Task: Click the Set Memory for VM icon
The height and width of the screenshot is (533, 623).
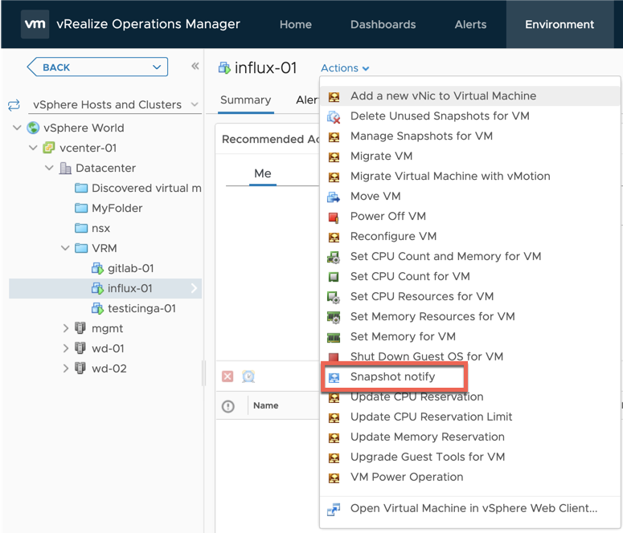Action: click(334, 337)
